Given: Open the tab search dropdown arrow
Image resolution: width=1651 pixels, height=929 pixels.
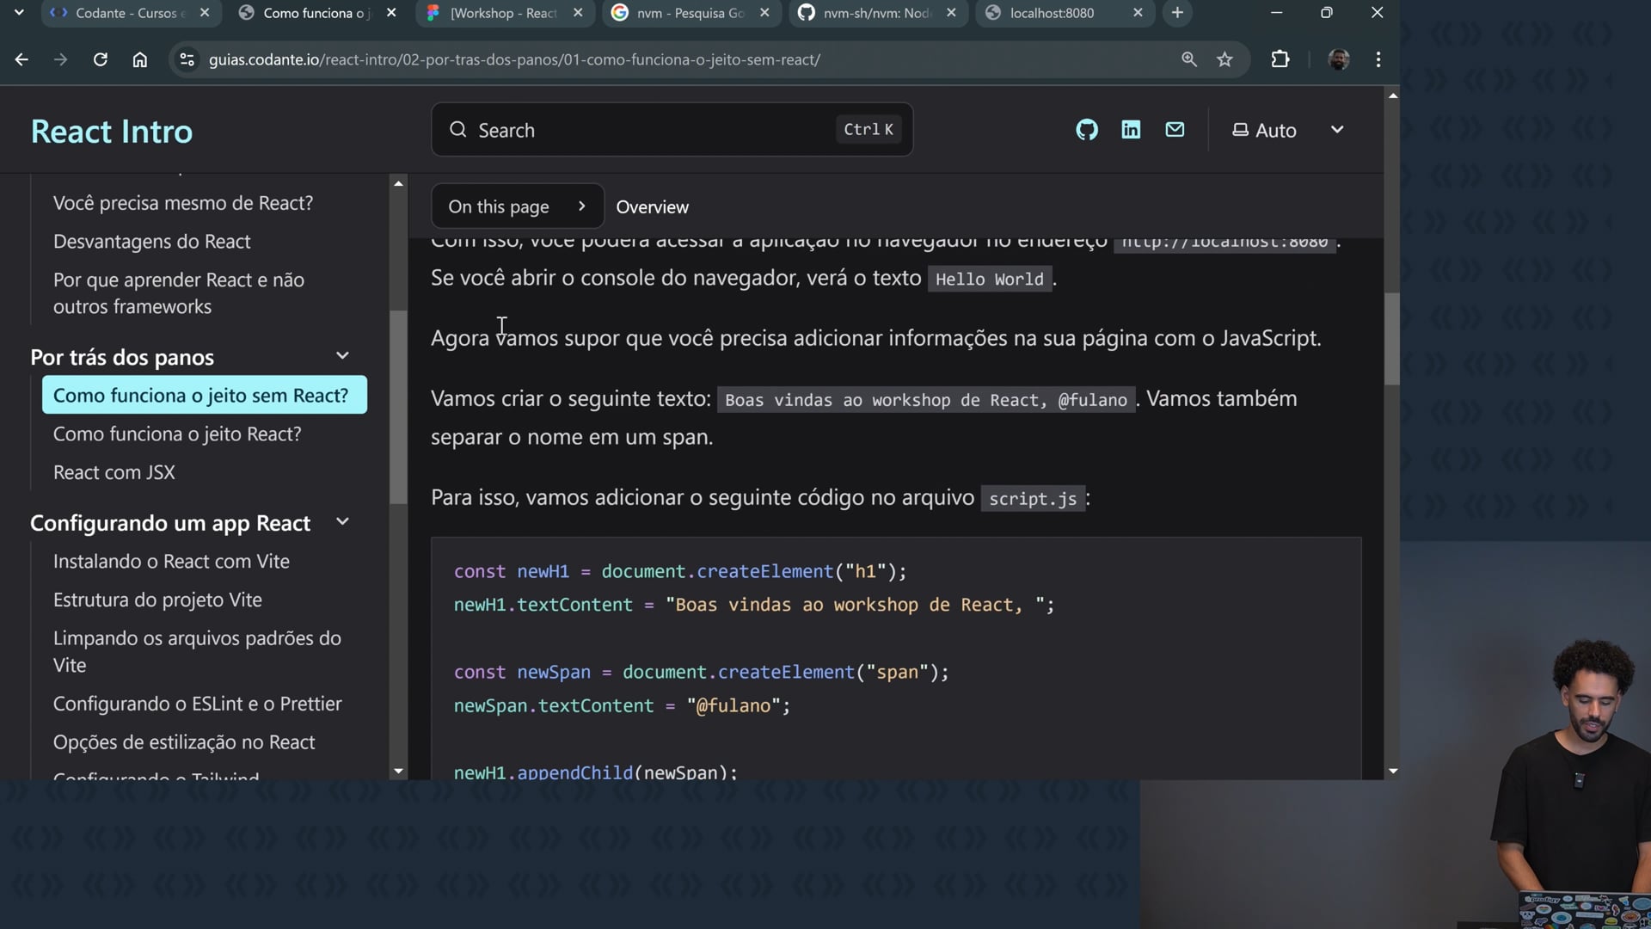Looking at the screenshot, I should (x=19, y=13).
